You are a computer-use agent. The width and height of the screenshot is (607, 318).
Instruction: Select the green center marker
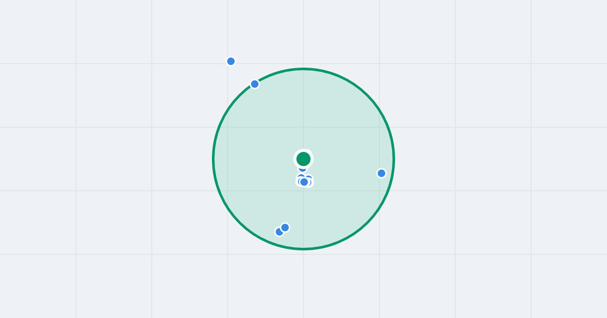303,159
